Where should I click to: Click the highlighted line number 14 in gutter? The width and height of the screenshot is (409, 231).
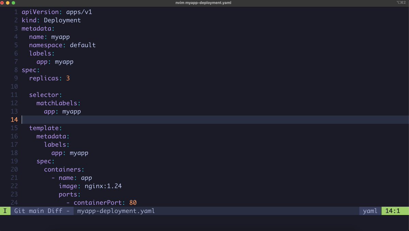pos(14,119)
